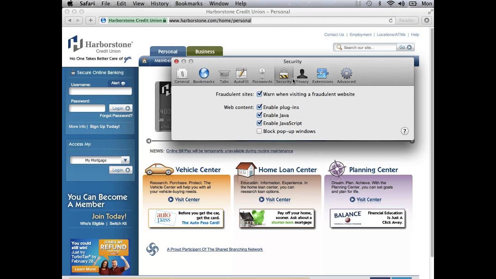
Task: Open the Passwords preferences pane
Action: [x=262, y=76]
